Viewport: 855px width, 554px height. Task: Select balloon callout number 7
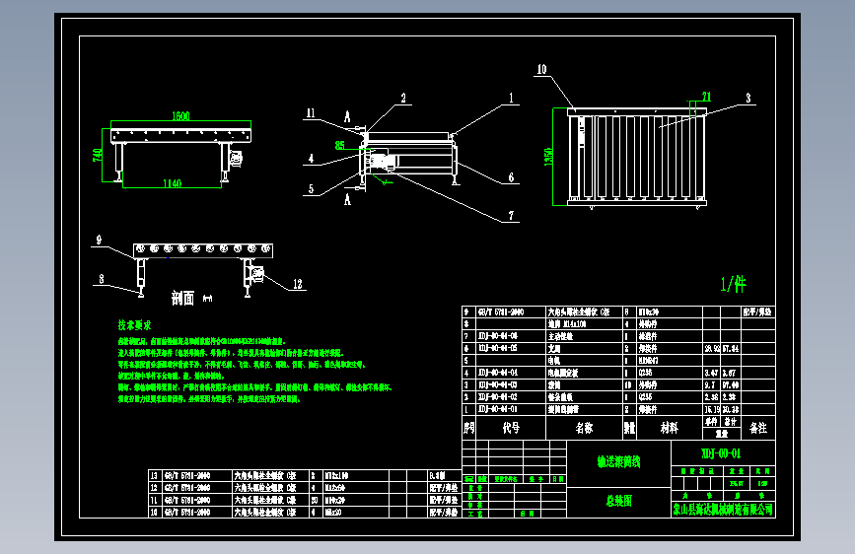pos(511,216)
